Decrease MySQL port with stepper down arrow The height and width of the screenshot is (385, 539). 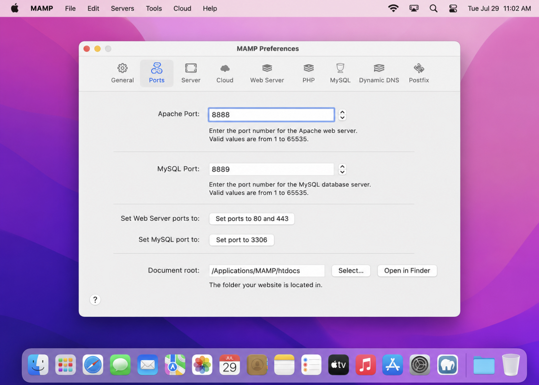tap(342, 172)
